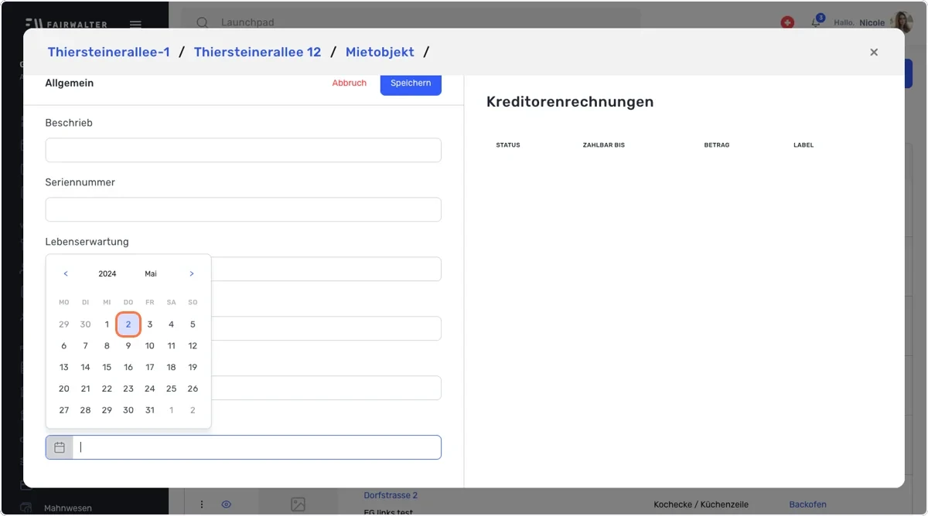The image size is (928, 516).
Task: Click into the Beschrieb input field
Action: 244,151
